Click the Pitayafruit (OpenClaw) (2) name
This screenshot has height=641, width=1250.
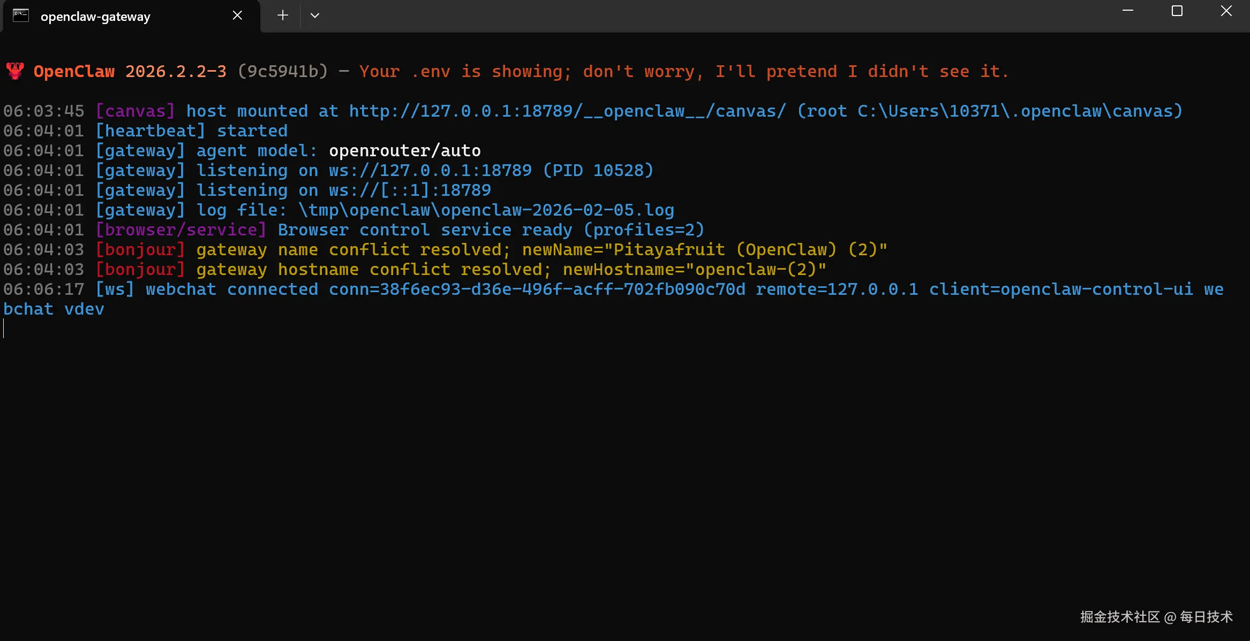click(745, 250)
